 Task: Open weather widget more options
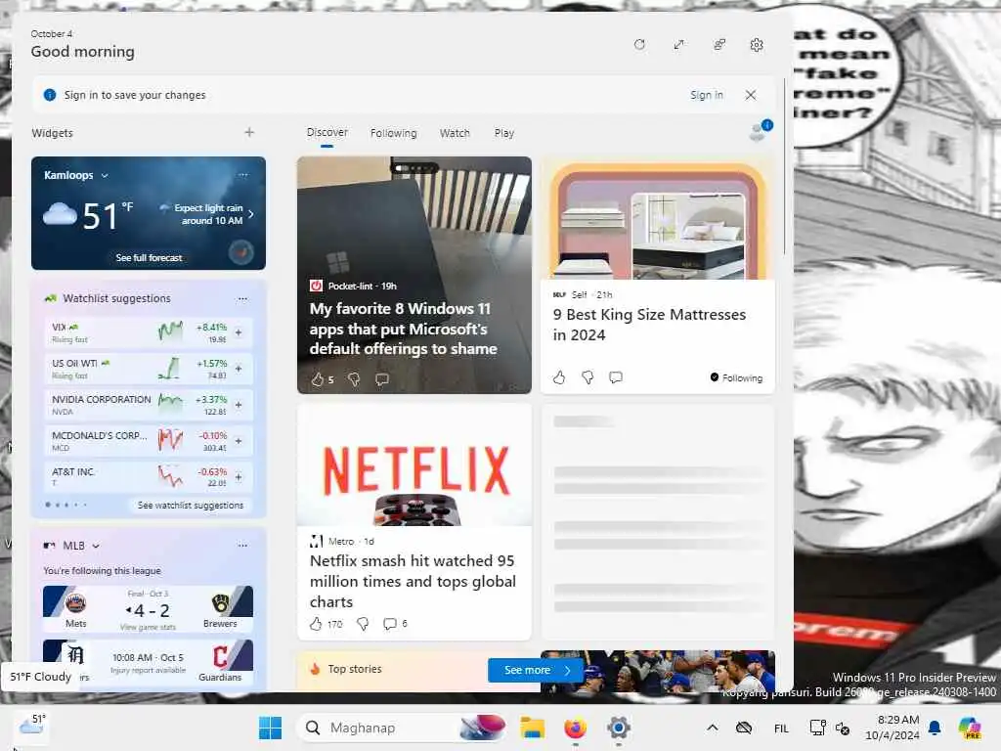pos(243,174)
